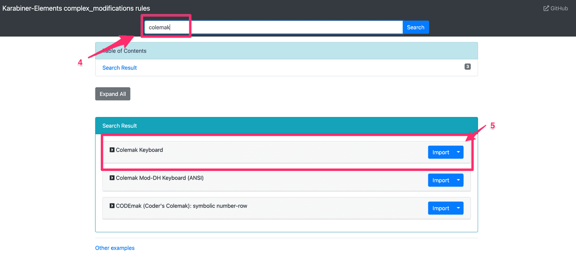Open the Search Result table of contents link
Image resolution: width=576 pixels, height=273 pixels.
click(119, 68)
